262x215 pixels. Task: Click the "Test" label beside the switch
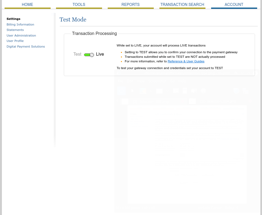77,54
